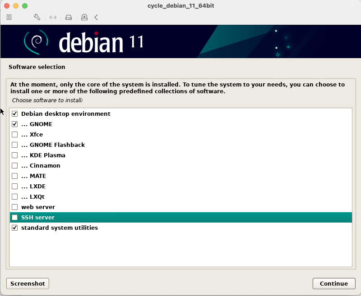Select the 'SSH server' highlighted row text
This screenshot has height=296, width=361.
tap(38, 218)
